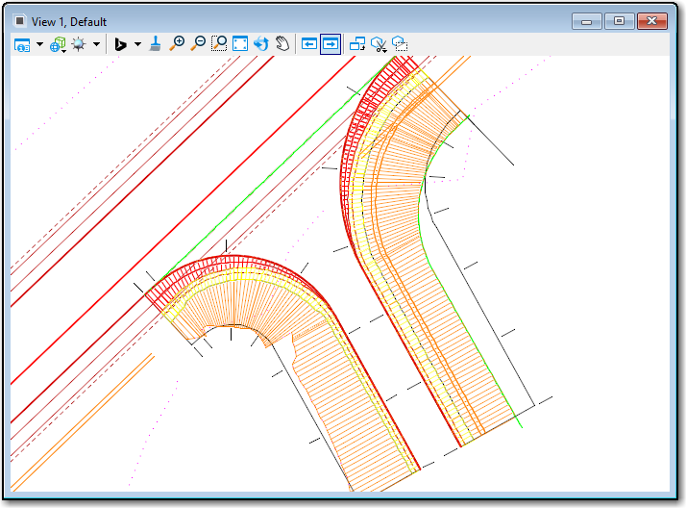Click the Bing Maps icon
Viewport: 686px width, 508px height.
[x=120, y=44]
